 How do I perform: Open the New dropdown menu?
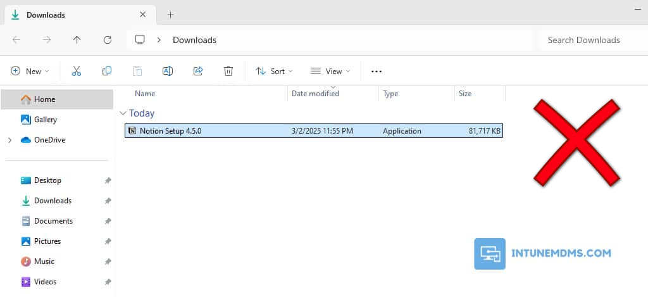point(30,71)
